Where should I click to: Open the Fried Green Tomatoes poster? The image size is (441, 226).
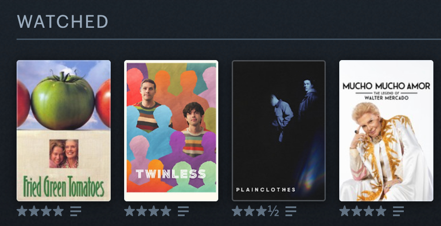64,130
